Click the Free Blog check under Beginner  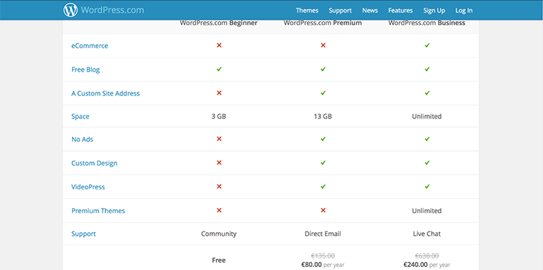point(219,69)
